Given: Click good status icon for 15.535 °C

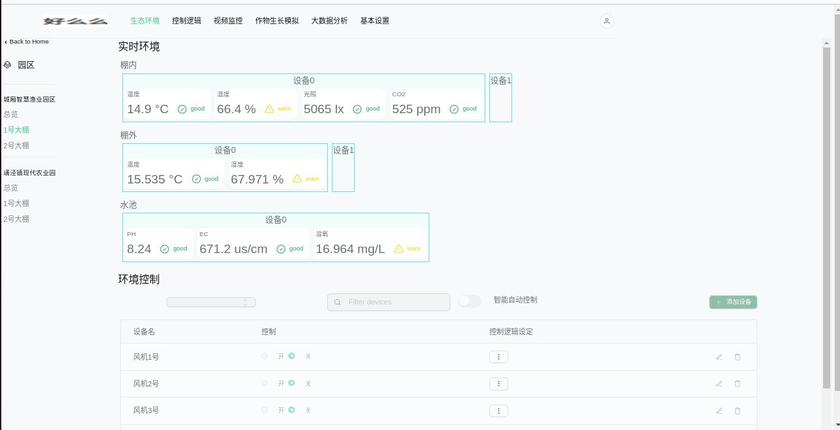Looking at the screenshot, I should pyautogui.click(x=196, y=179).
